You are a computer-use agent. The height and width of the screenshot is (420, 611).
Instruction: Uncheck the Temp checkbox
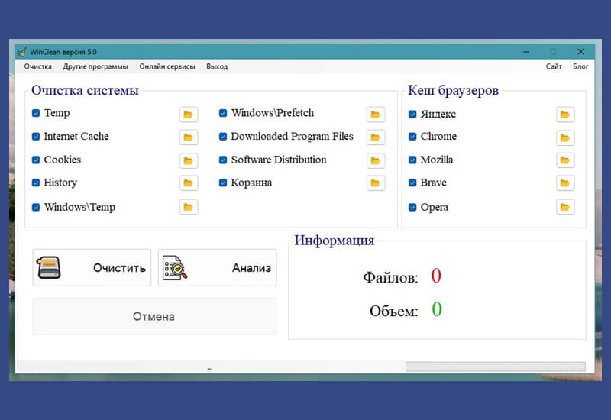(x=36, y=113)
